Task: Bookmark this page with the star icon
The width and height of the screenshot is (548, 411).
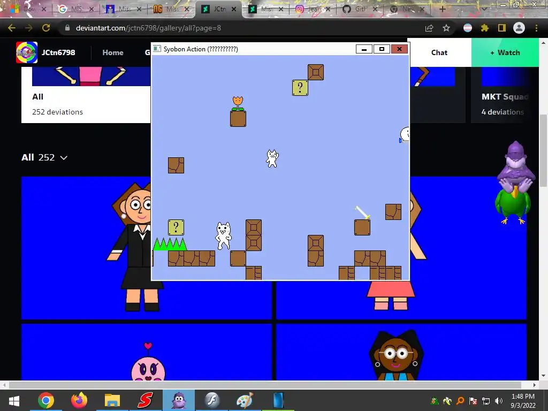Action: [446, 28]
